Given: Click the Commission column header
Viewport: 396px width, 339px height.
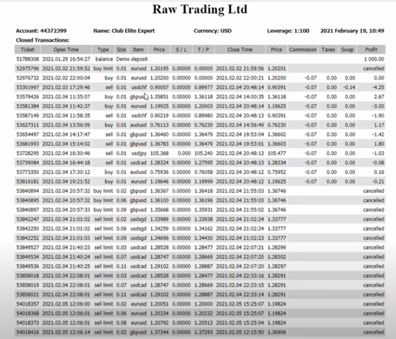Looking at the screenshot, I should click(x=303, y=49).
